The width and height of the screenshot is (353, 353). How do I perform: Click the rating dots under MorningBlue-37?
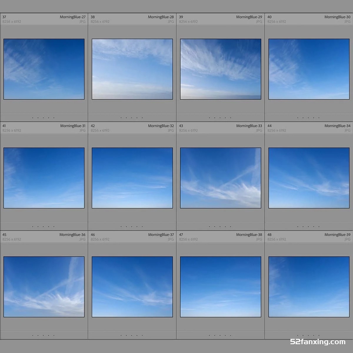[x=131, y=335]
